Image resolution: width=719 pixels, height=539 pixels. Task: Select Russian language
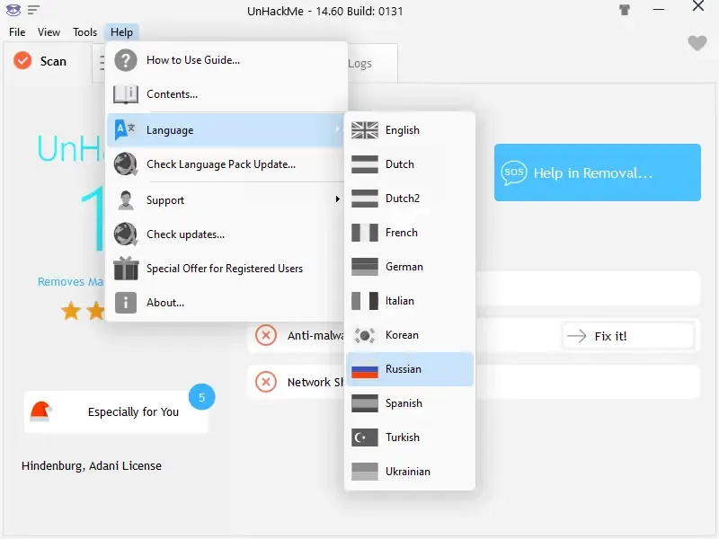pos(405,368)
